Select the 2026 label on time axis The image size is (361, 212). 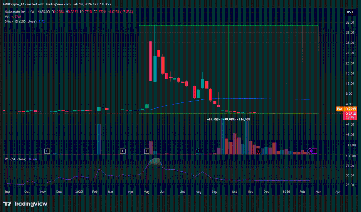click(x=286, y=191)
